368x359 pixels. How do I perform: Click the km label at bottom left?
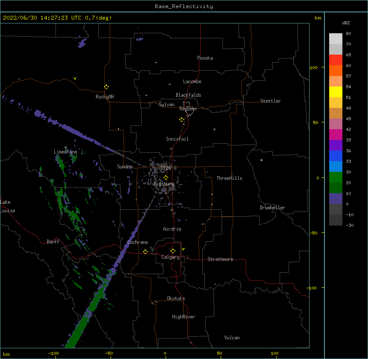pyautogui.click(x=6, y=354)
